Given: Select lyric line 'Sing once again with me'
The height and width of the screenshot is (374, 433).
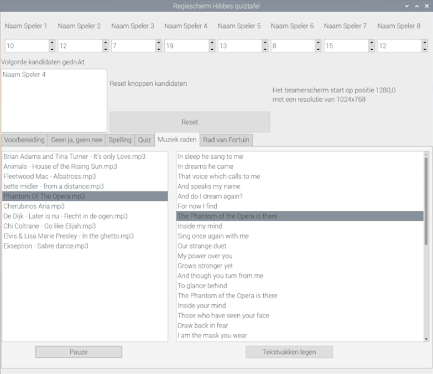Looking at the screenshot, I should point(213,236).
